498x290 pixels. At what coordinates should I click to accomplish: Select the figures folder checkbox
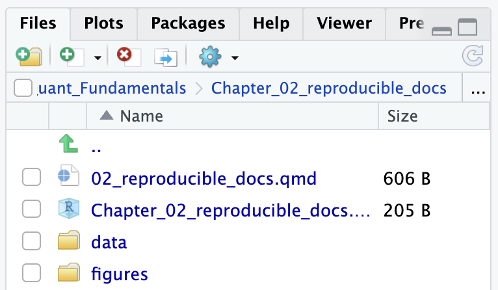[x=31, y=272]
